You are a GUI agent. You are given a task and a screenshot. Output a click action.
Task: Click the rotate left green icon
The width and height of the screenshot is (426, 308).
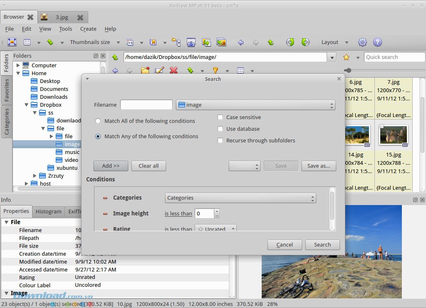click(x=290, y=42)
